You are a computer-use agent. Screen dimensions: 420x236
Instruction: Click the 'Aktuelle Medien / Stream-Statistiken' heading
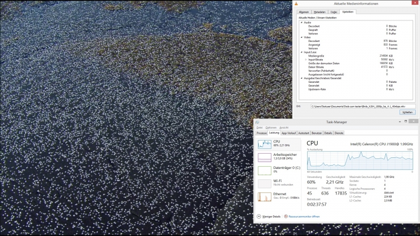tap(318, 18)
